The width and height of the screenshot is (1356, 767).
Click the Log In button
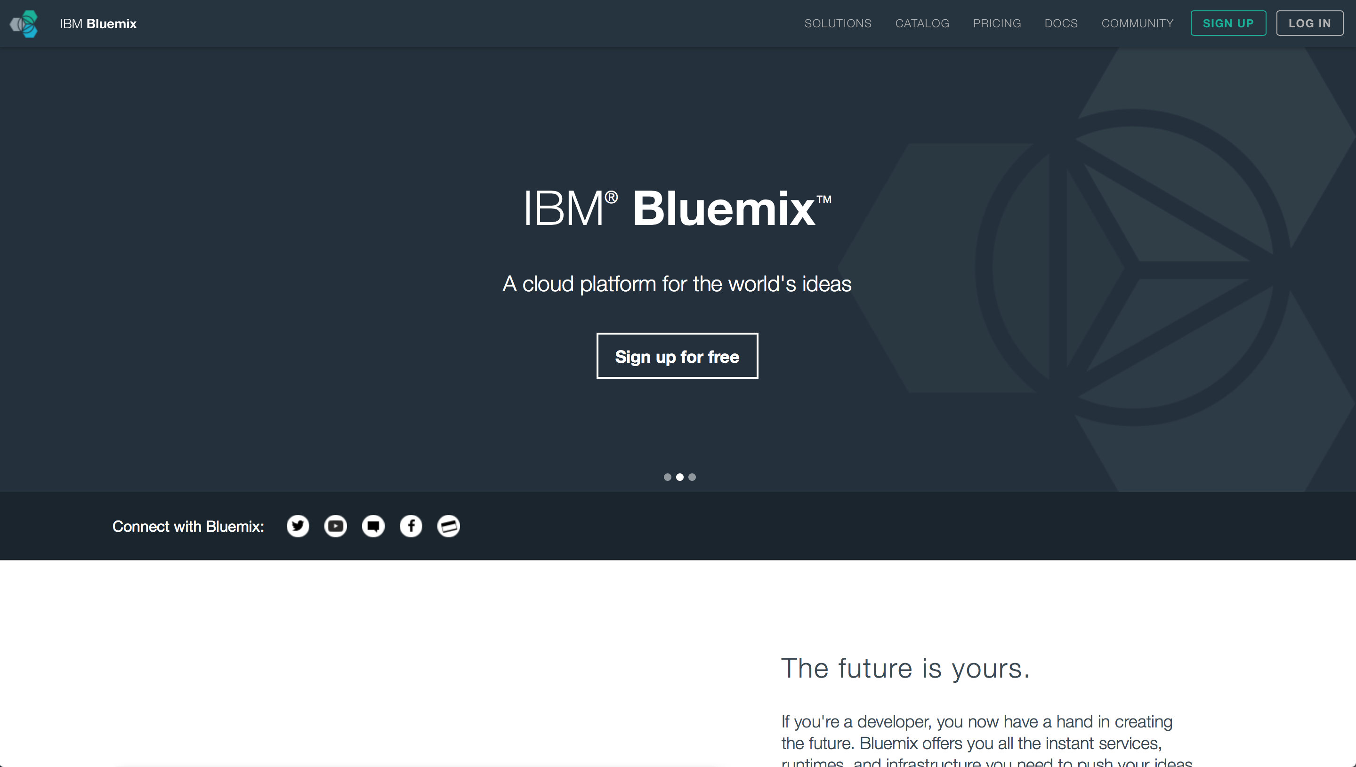pyautogui.click(x=1309, y=24)
